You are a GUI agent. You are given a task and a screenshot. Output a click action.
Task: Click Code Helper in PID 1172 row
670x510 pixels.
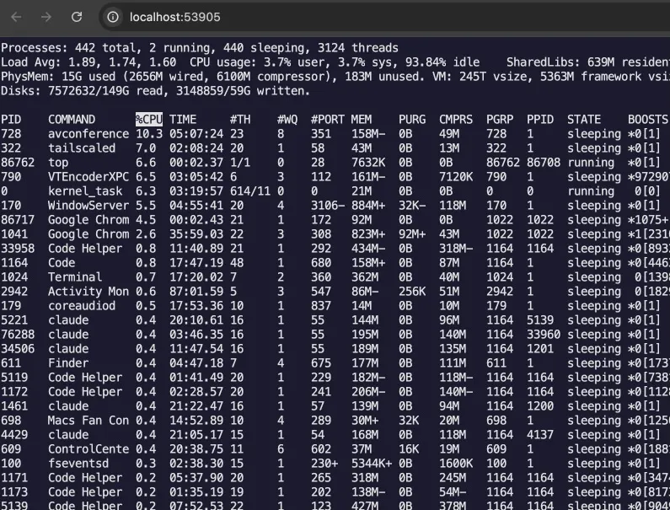[x=85, y=392]
